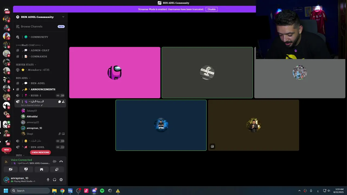Open Meld Studio from taskbar
The image size is (347, 195).
pyautogui.click(x=70, y=191)
